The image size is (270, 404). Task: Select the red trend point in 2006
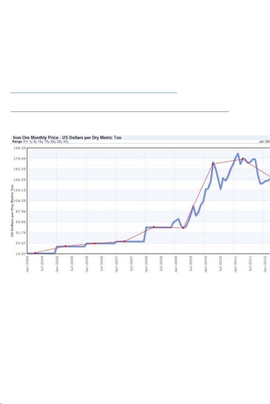point(95,243)
